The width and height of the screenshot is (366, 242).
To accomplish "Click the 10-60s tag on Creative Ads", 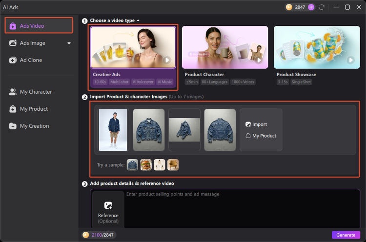I will [100, 82].
